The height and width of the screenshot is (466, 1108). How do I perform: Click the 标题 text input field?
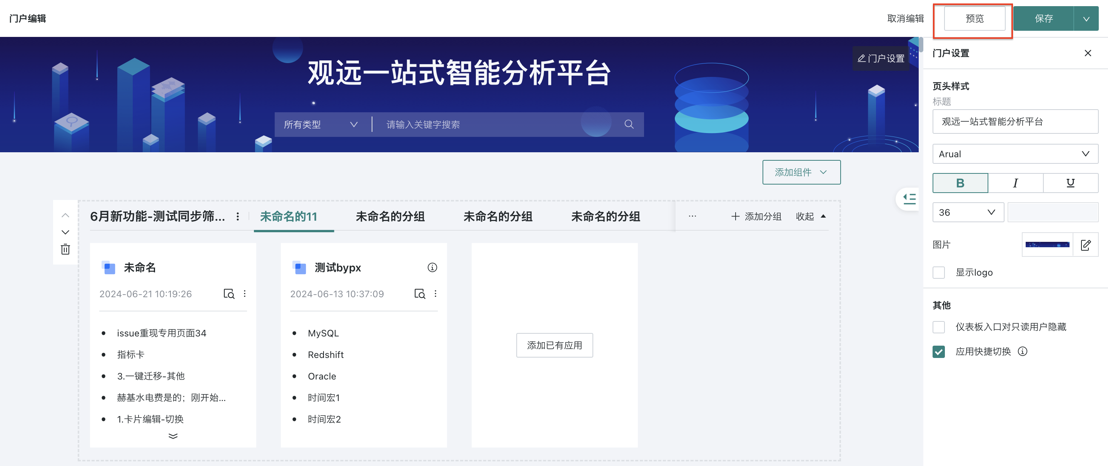(x=1015, y=121)
